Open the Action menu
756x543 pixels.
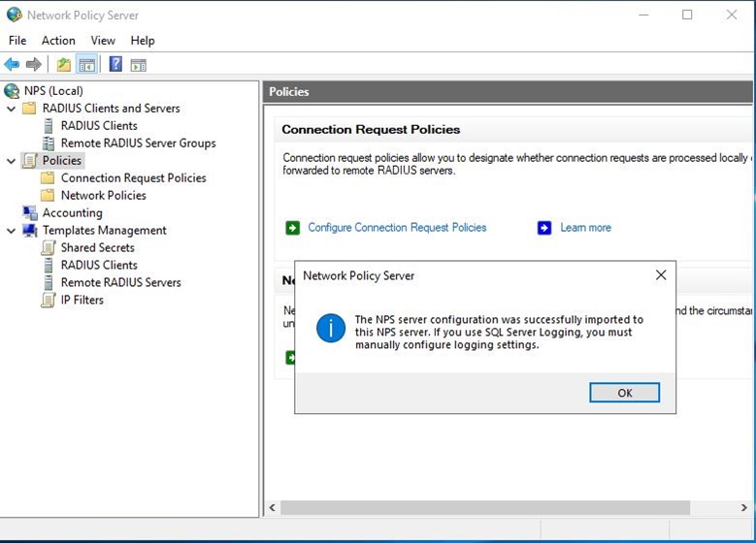(58, 41)
